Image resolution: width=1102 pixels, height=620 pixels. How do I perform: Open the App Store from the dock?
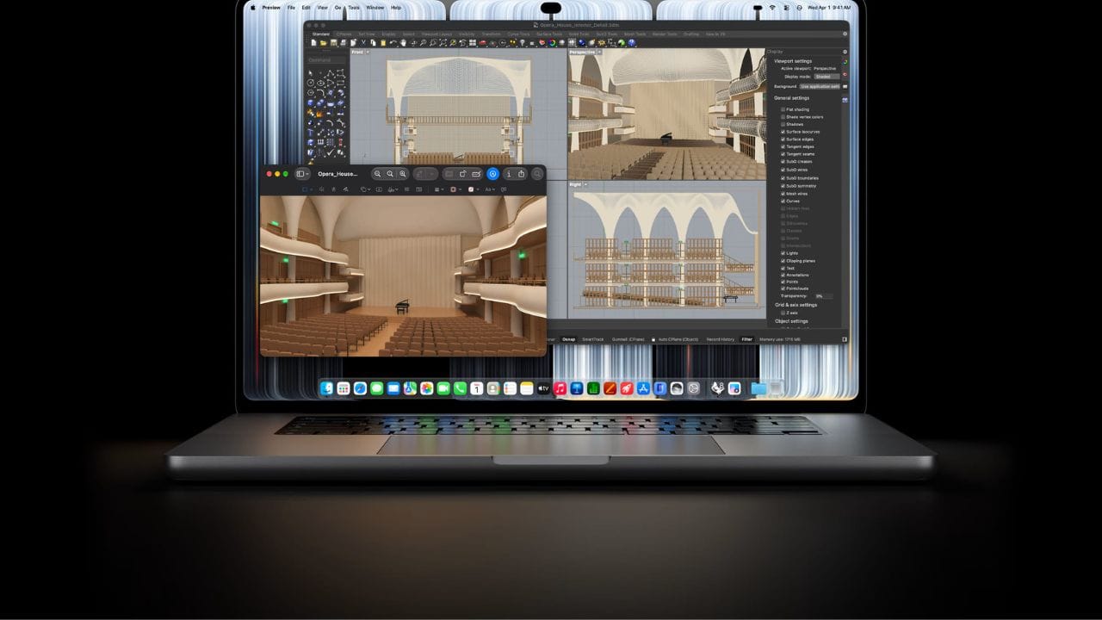tap(643, 388)
